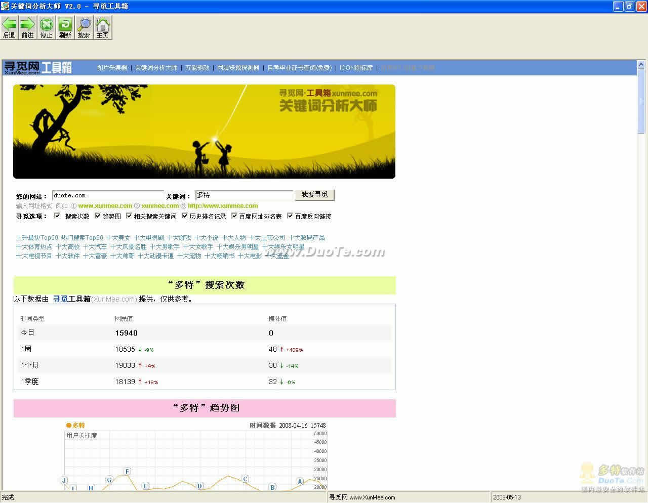Go forward with the 前进 toolbar button
The width and height of the screenshot is (648, 503).
27,27
